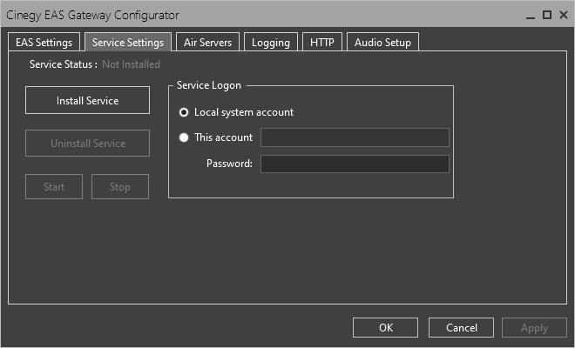Click the Start service button
Screen dimensions: 575x348
click(54, 187)
